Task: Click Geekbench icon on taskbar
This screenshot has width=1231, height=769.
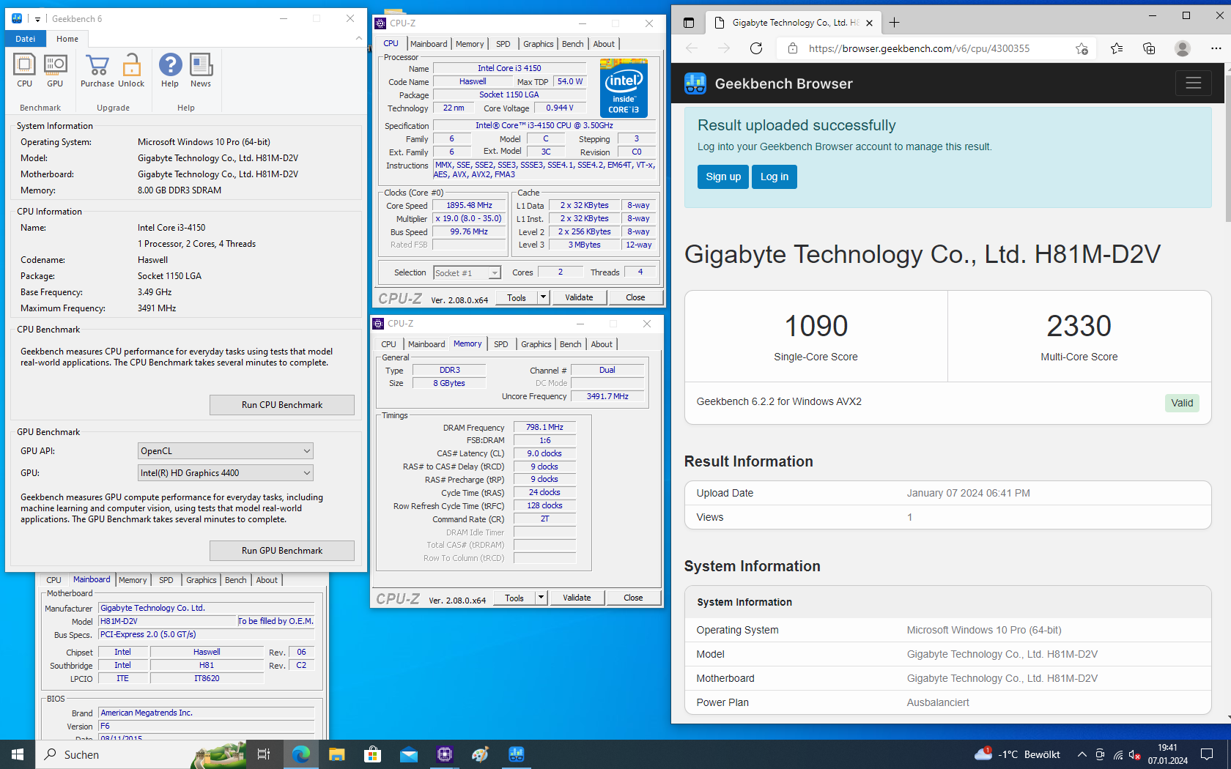Action: [517, 754]
